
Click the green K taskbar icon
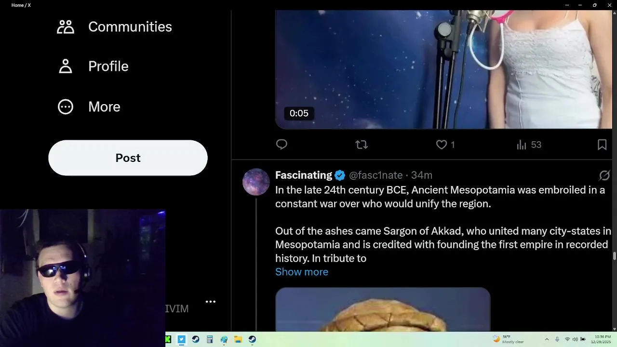[x=168, y=339]
